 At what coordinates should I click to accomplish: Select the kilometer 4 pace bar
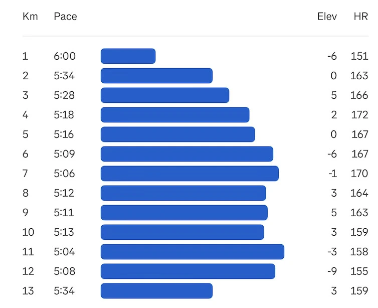click(x=175, y=115)
